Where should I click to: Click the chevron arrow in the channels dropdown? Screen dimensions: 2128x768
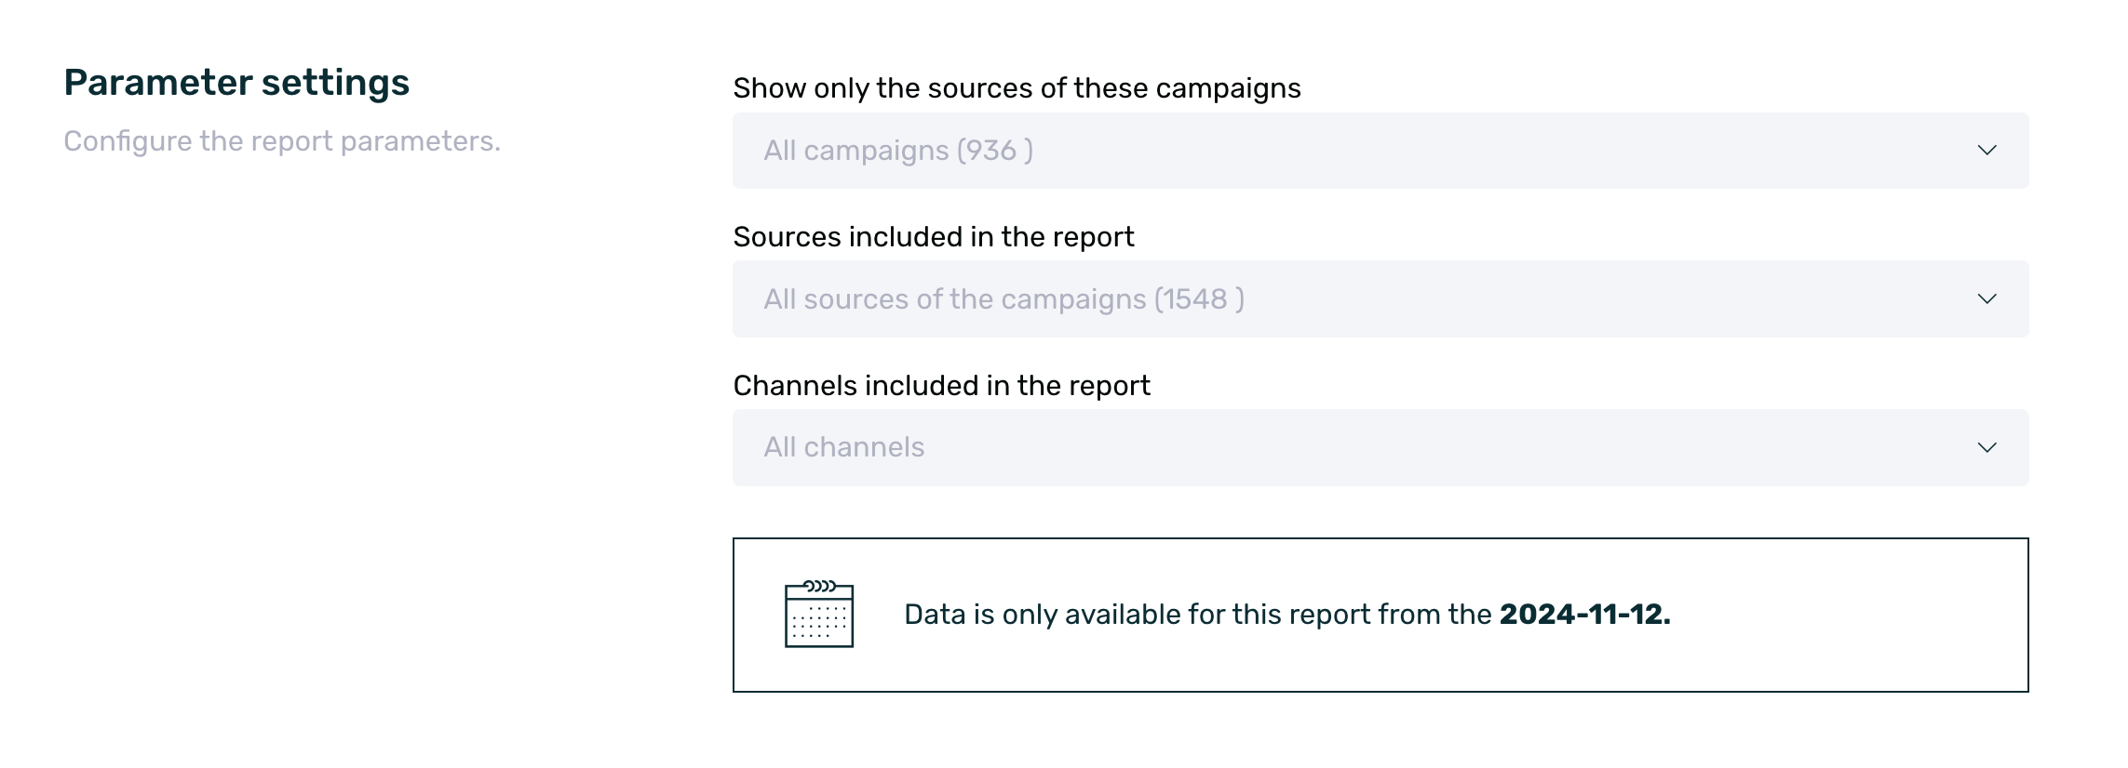pyautogui.click(x=1987, y=448)
